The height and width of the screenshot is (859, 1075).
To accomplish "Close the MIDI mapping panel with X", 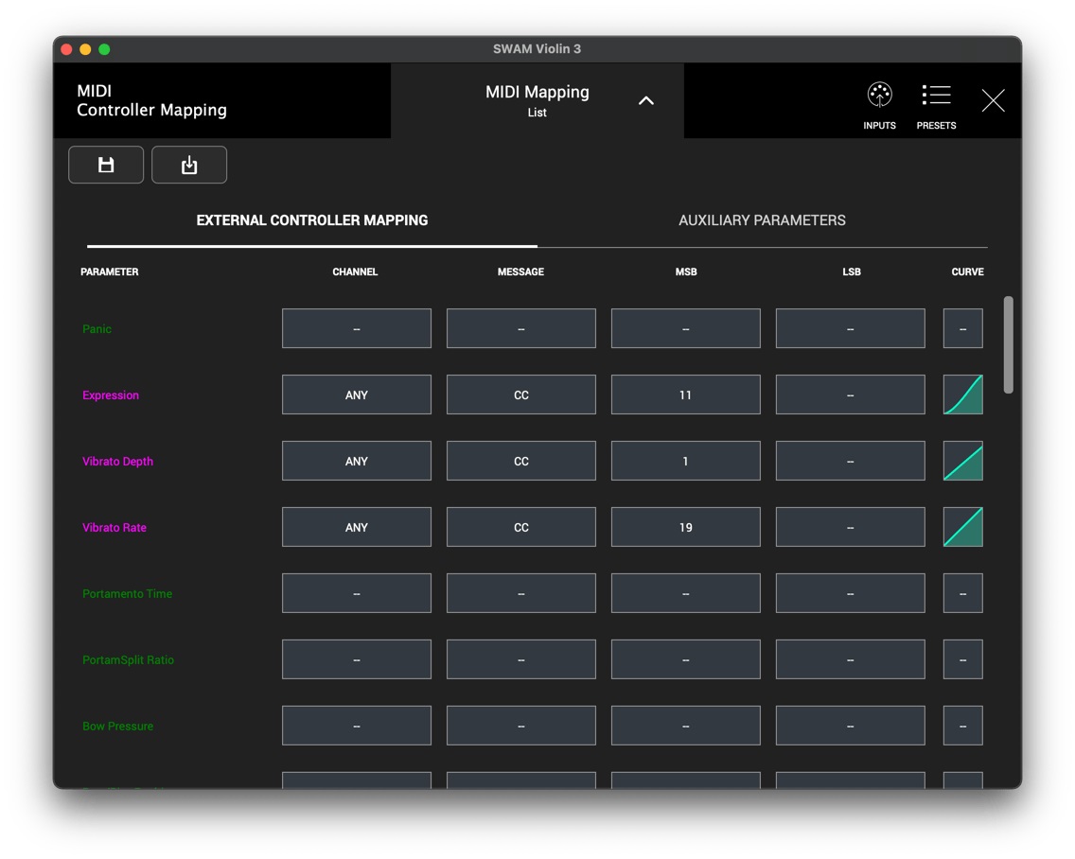I will [993, 101].
